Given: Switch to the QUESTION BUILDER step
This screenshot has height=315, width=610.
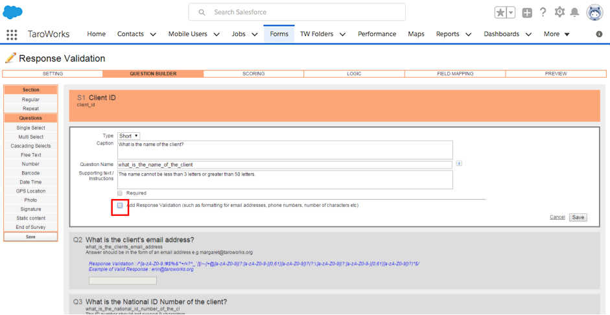Looking at the screenshot, I should [153, 73].
